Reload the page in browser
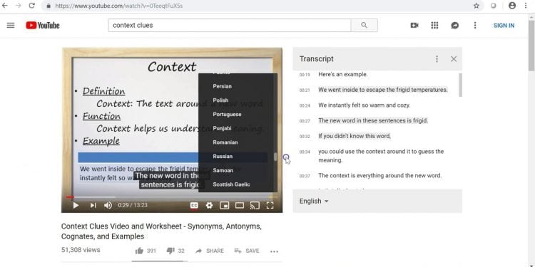This screenshot has height=267, width=535. pos(31,6)
